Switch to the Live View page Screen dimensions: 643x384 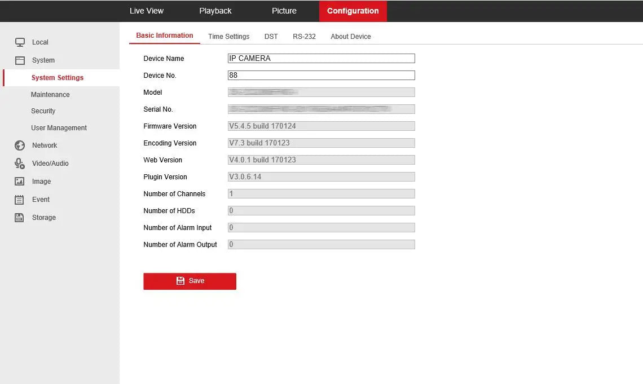pyautogui.click(x=147, y=10)
